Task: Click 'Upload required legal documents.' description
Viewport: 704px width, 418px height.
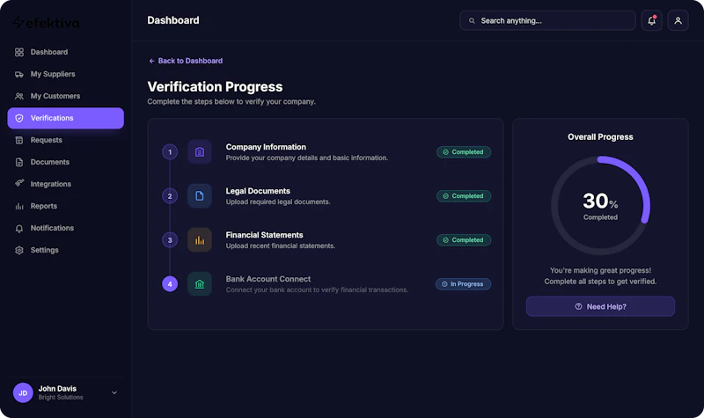Action: pyautogui.click(x=278, y=202)
